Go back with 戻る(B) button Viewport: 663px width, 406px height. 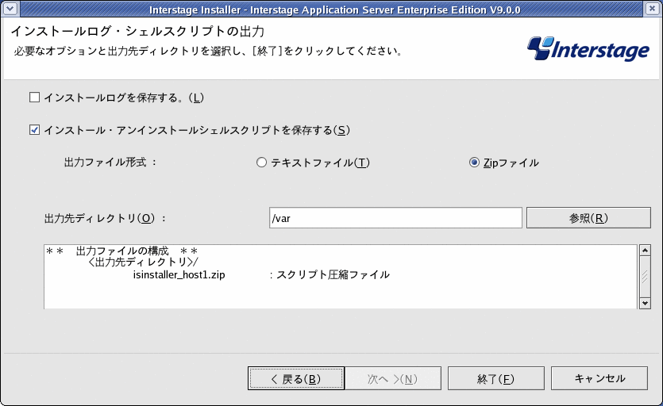295,378
